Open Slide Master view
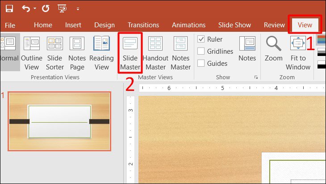 130,53
